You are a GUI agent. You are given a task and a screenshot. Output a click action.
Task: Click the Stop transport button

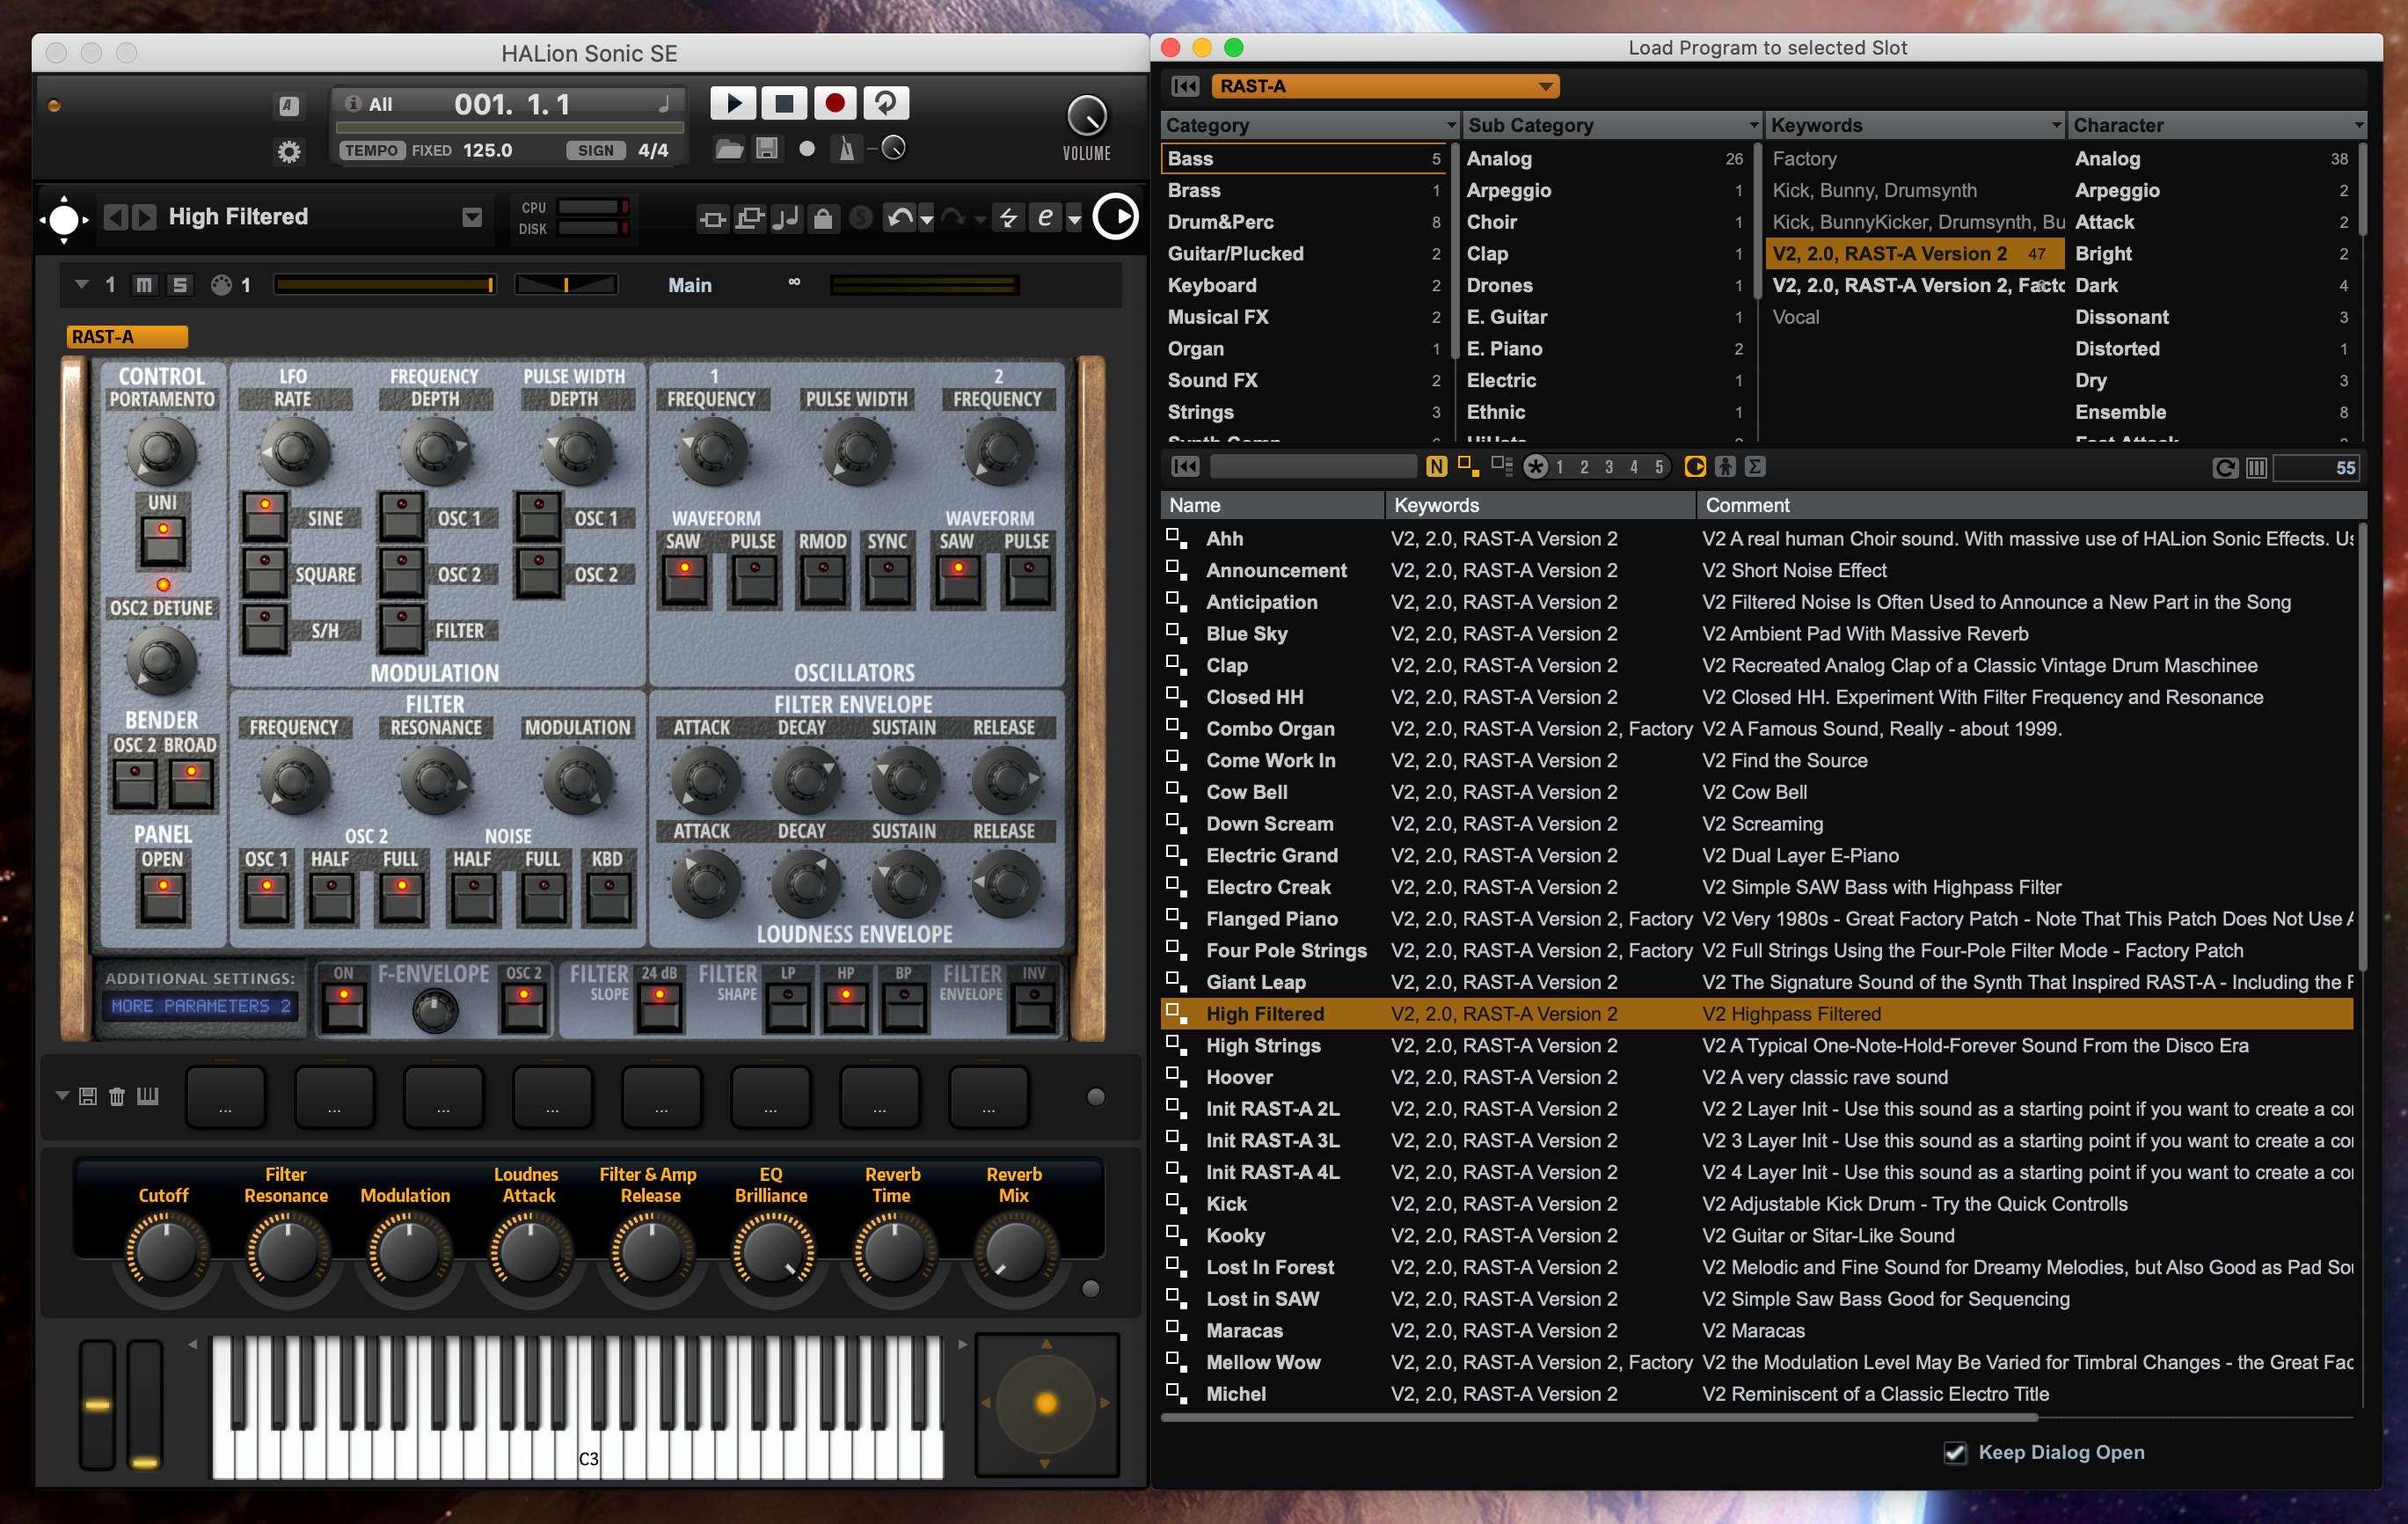[784, 103]
